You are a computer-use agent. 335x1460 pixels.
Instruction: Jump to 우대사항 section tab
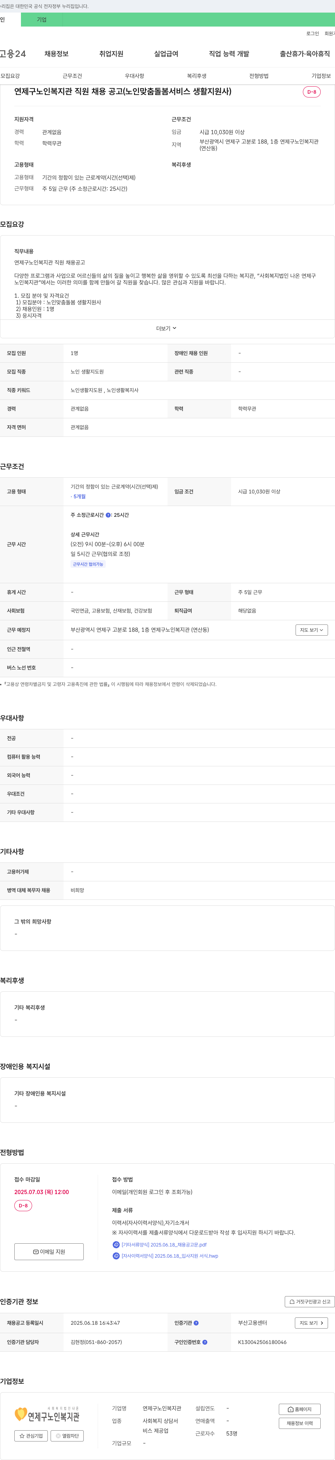pyautogui.click(x=135, y=76)
